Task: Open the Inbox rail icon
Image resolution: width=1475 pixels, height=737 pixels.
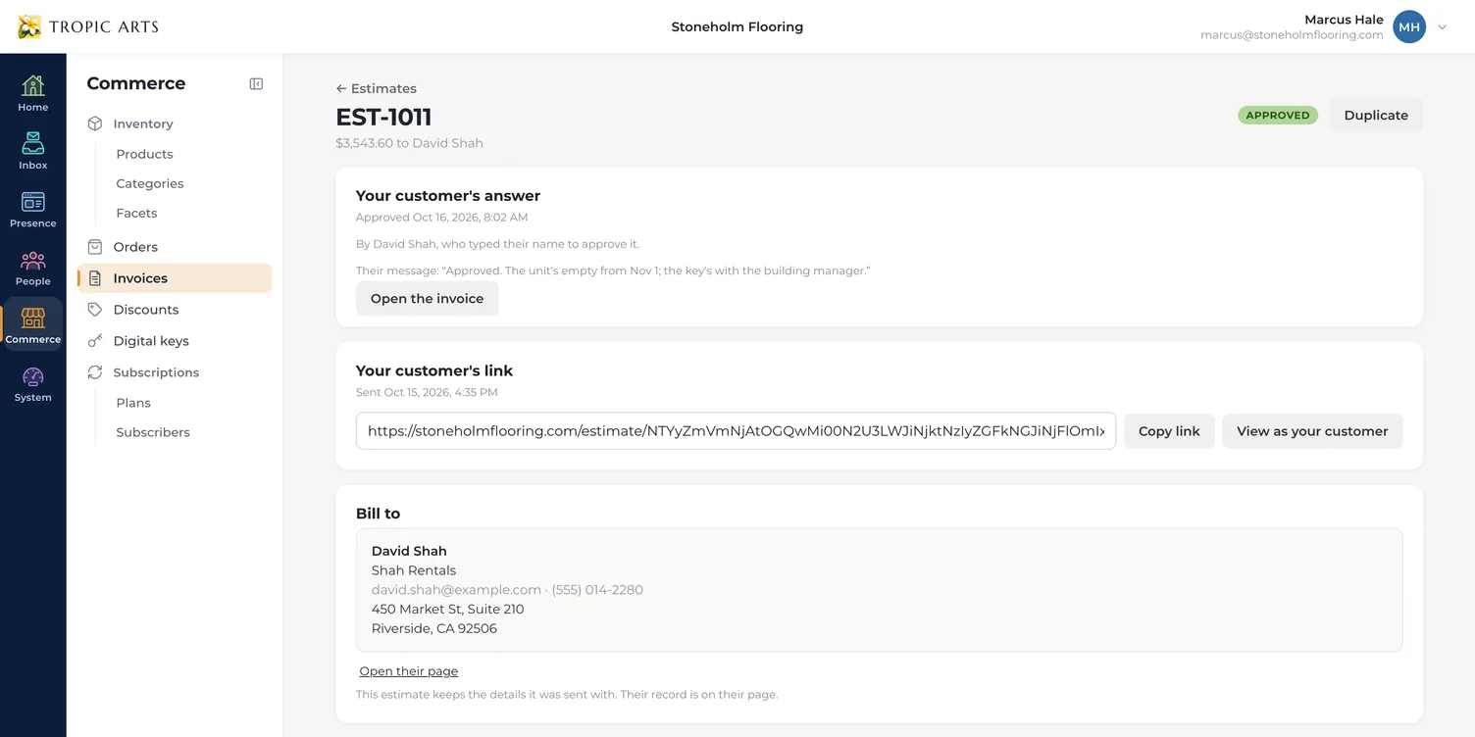Action: 32,151
